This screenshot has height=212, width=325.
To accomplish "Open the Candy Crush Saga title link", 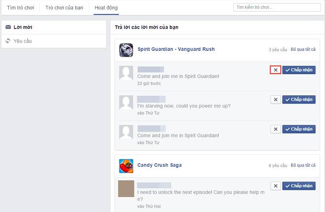I will [x=160, y=165].
